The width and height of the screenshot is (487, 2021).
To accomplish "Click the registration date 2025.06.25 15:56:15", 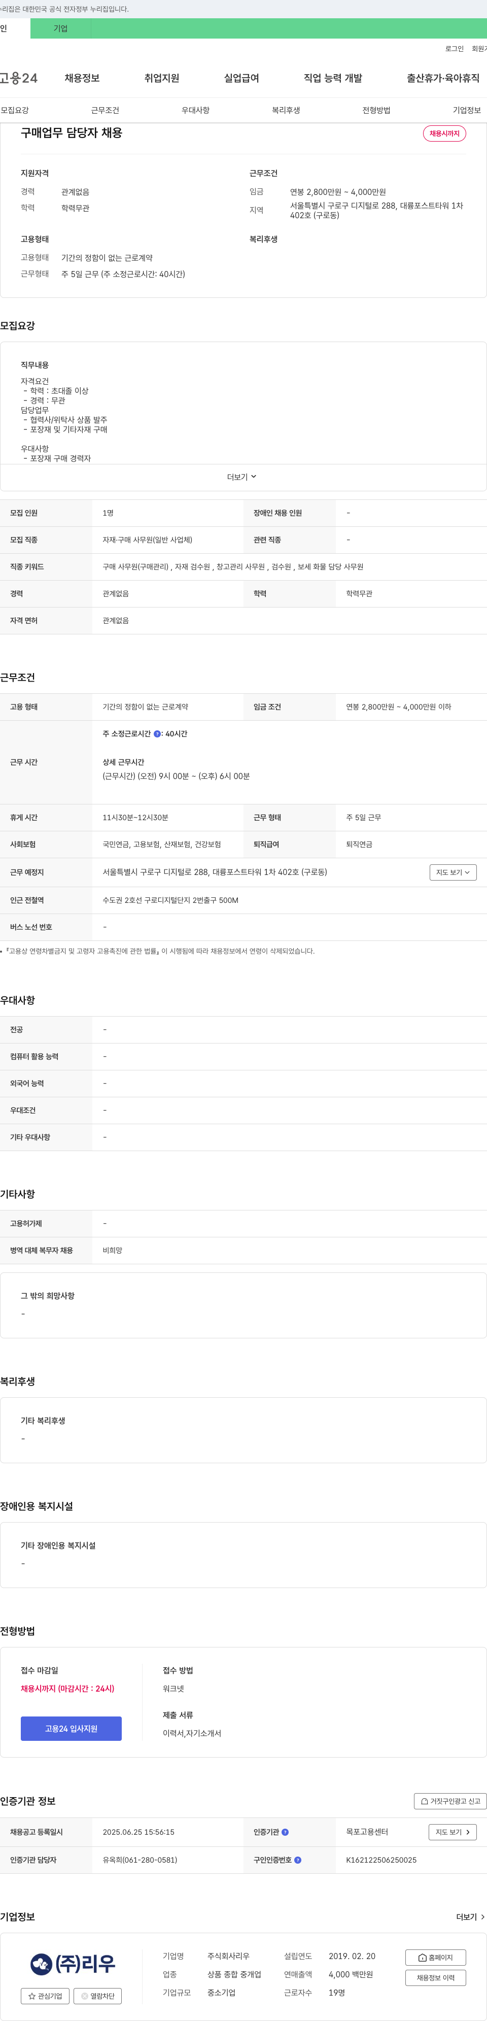I will pos(138,1832).
